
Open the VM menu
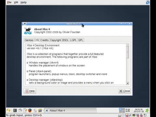pos(16,2)
